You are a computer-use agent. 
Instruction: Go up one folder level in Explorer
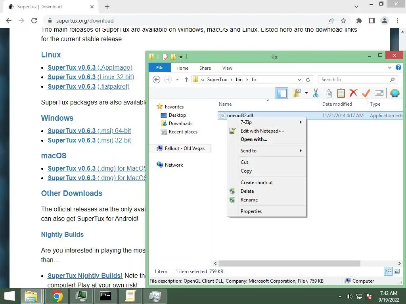(186, 80)
